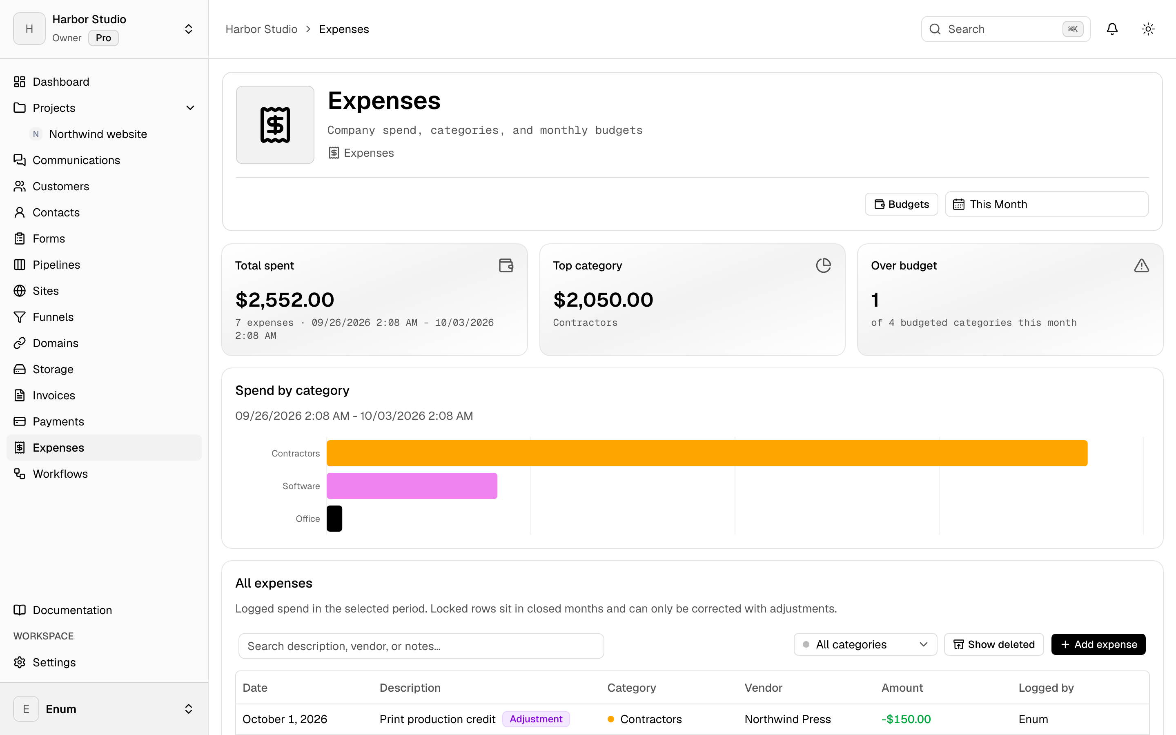Focus the top Search box

(1005, 29)
